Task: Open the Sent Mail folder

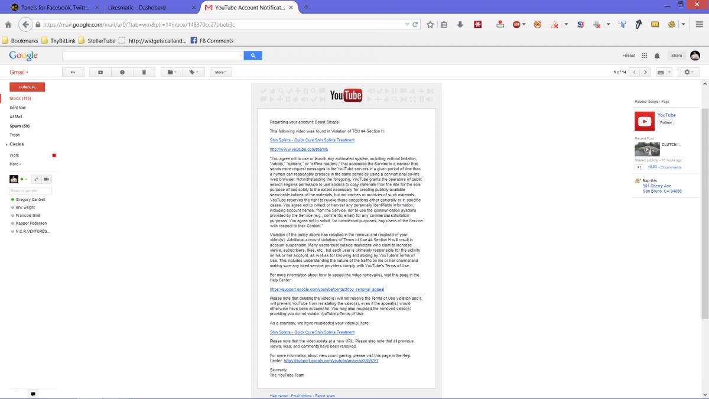Action: (x=18, y=108)
